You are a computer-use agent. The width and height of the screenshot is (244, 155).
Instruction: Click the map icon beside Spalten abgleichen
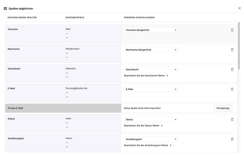(x=5, y=8)
